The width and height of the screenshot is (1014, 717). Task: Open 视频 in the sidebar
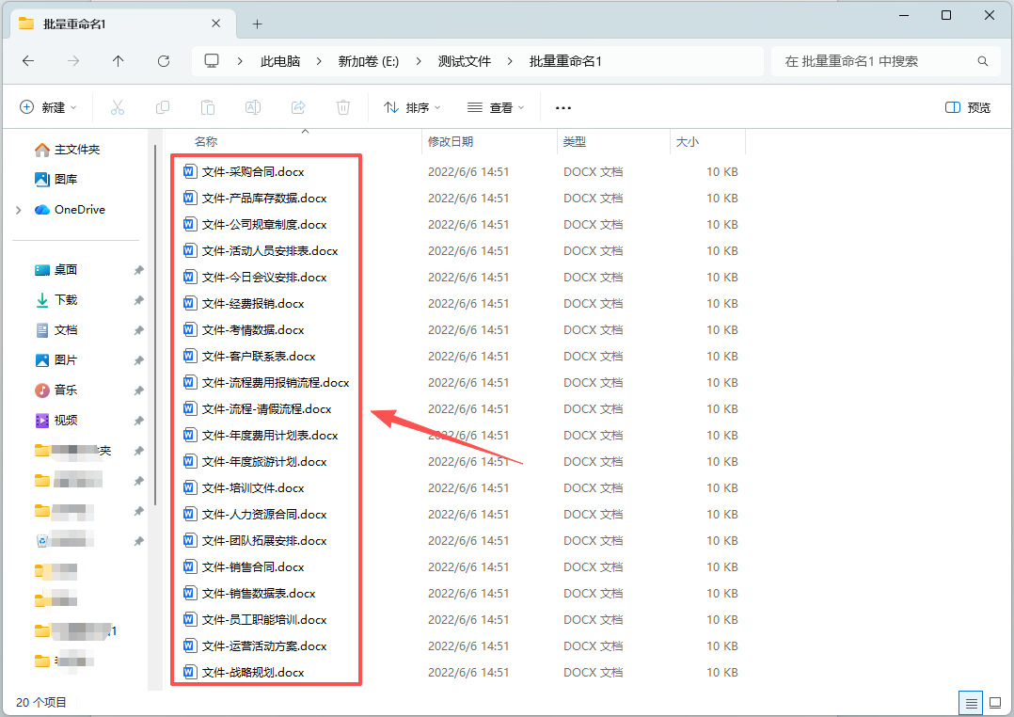pos(56,420)
